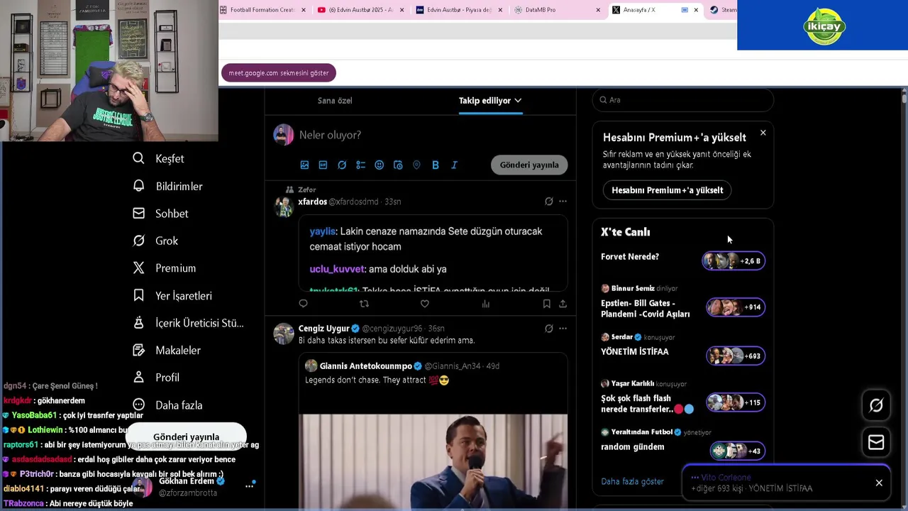Insert a poll in the composer

(x=360, y=165)
